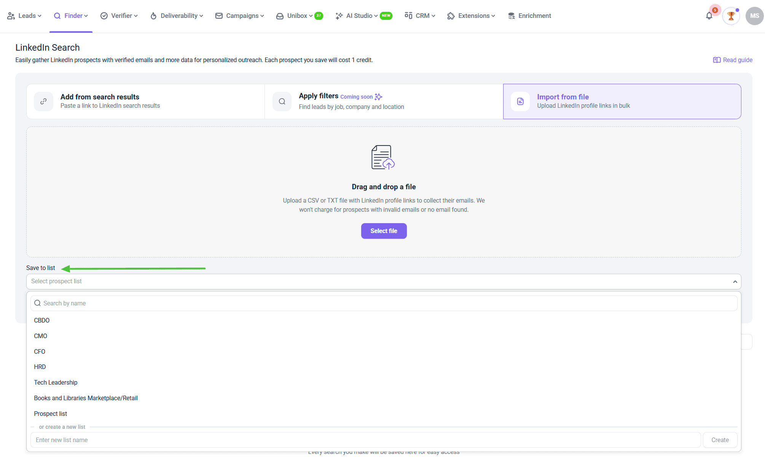765x460 pixels.
Task: Click the Create list button
Action: pyautogui.click(x=720, y=440)
